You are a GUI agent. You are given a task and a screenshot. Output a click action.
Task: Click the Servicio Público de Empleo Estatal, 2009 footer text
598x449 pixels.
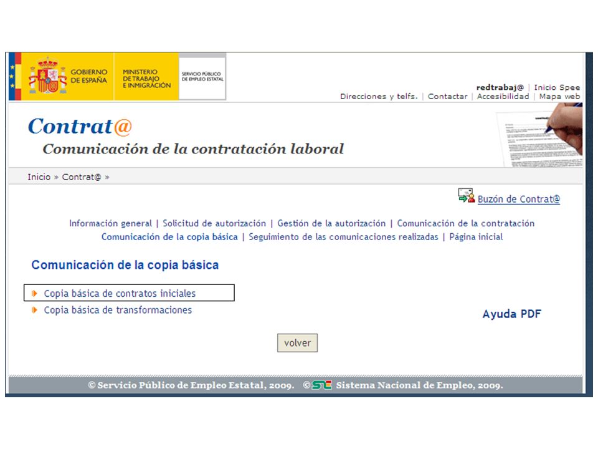tap(191, 385)
